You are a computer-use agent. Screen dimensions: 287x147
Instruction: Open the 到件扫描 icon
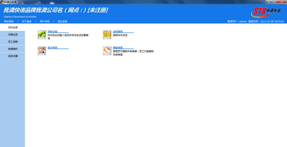coord(42,35)
